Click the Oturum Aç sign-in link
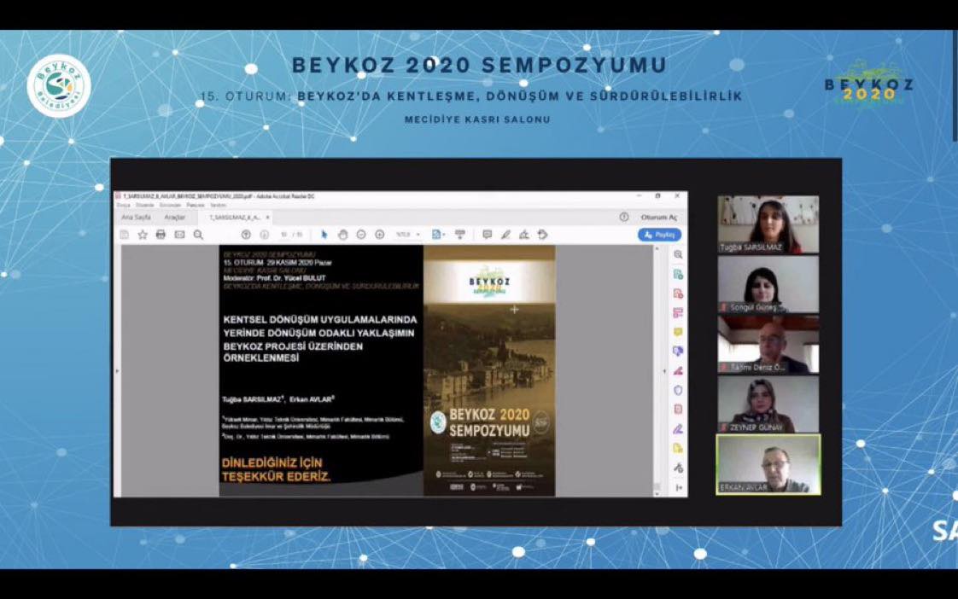 point(658,218)
